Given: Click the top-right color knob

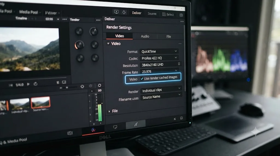Looking at the screenshot, I should [94, 32].
